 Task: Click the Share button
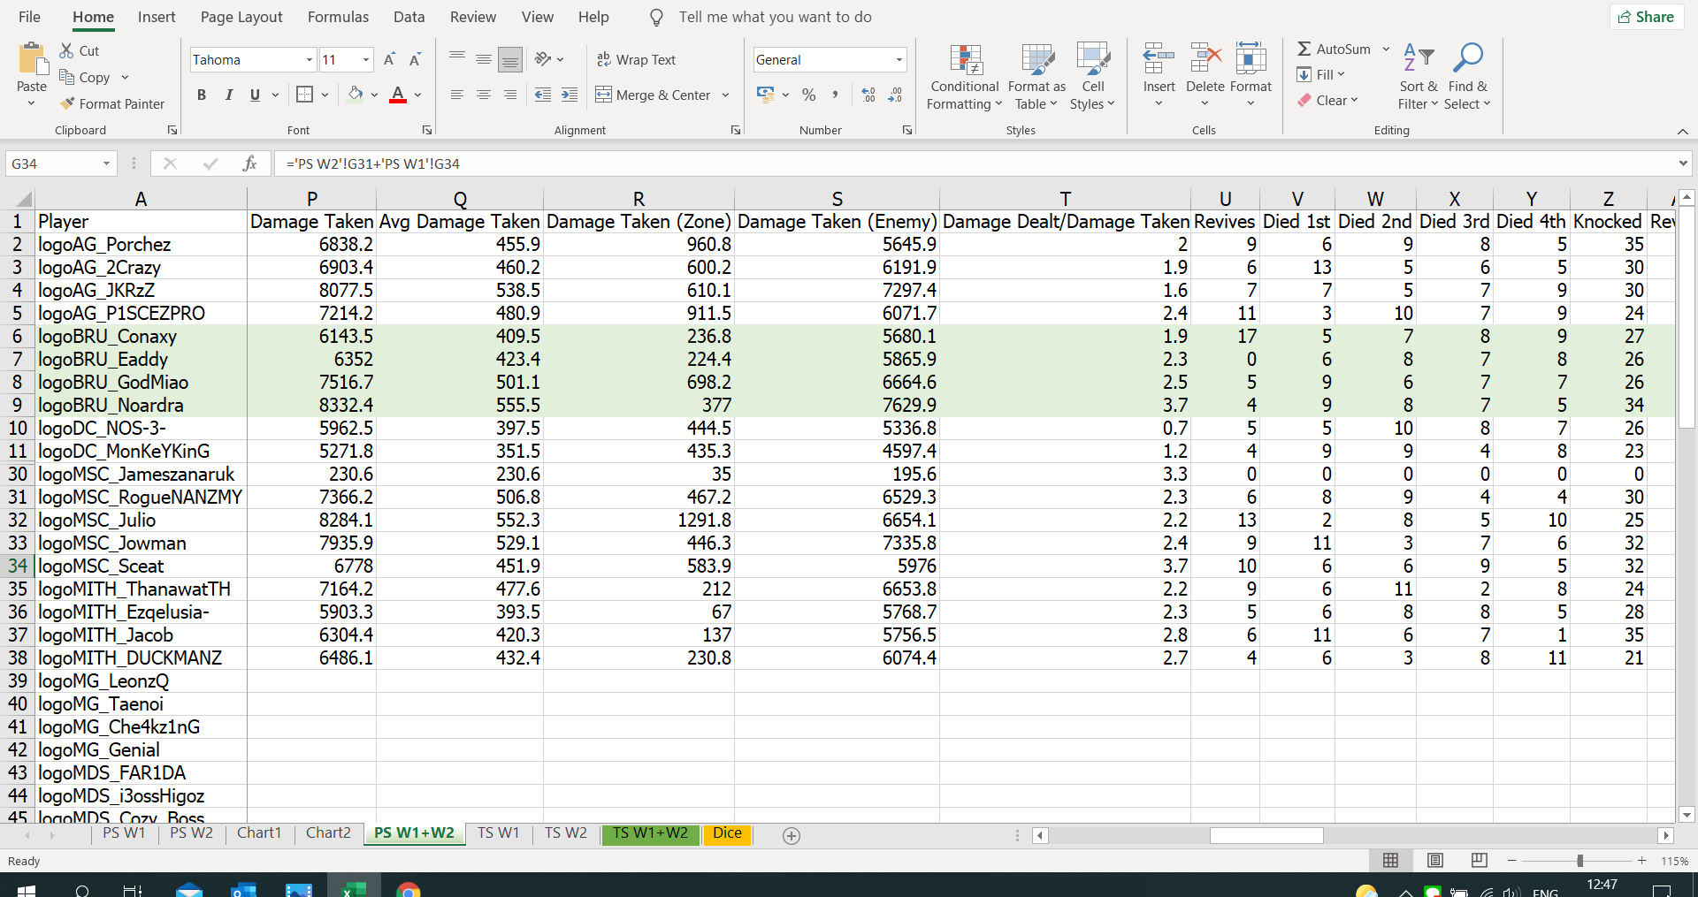tap(1647, 17)
